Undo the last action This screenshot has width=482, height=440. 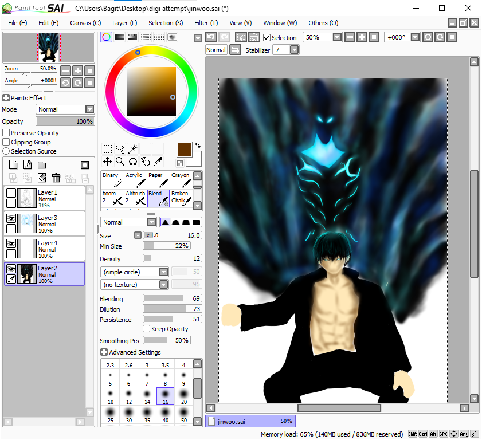[x=211, y=37]
